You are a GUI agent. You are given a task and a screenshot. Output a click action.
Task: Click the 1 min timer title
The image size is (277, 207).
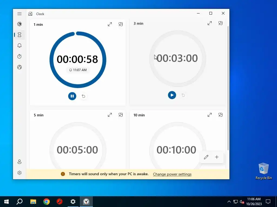pos(38,25)
